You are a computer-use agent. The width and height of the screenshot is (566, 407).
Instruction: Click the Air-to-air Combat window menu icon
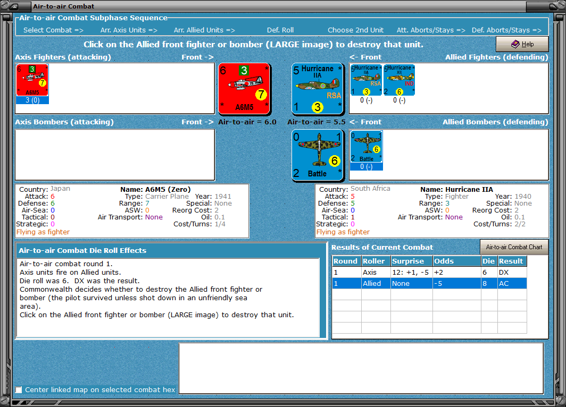14,6
